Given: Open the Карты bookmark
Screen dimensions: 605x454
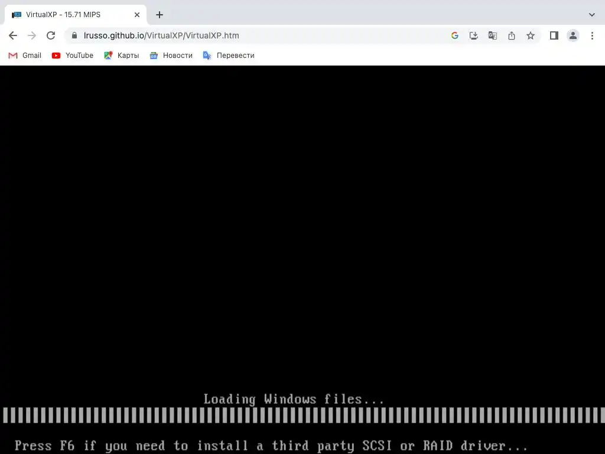Looking at the screenshot, I should point(121,55).
